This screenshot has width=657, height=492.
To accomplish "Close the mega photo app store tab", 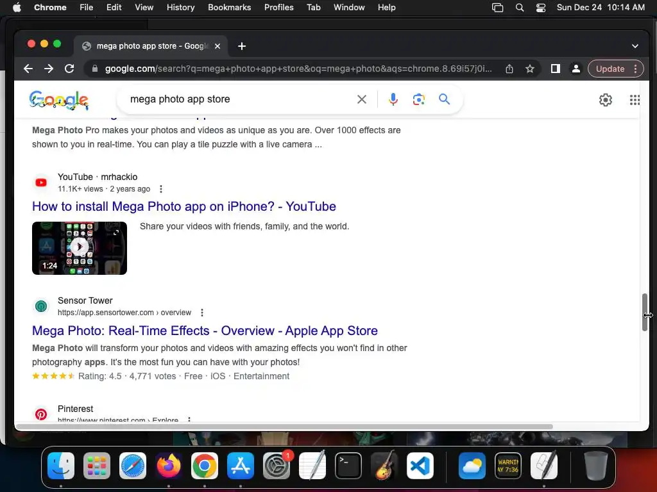I will tap(218, 46).
